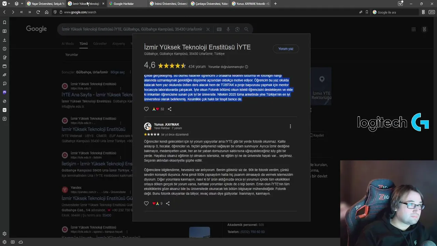Reload the current page
The image size is (437, 246).
coord(38,12)
